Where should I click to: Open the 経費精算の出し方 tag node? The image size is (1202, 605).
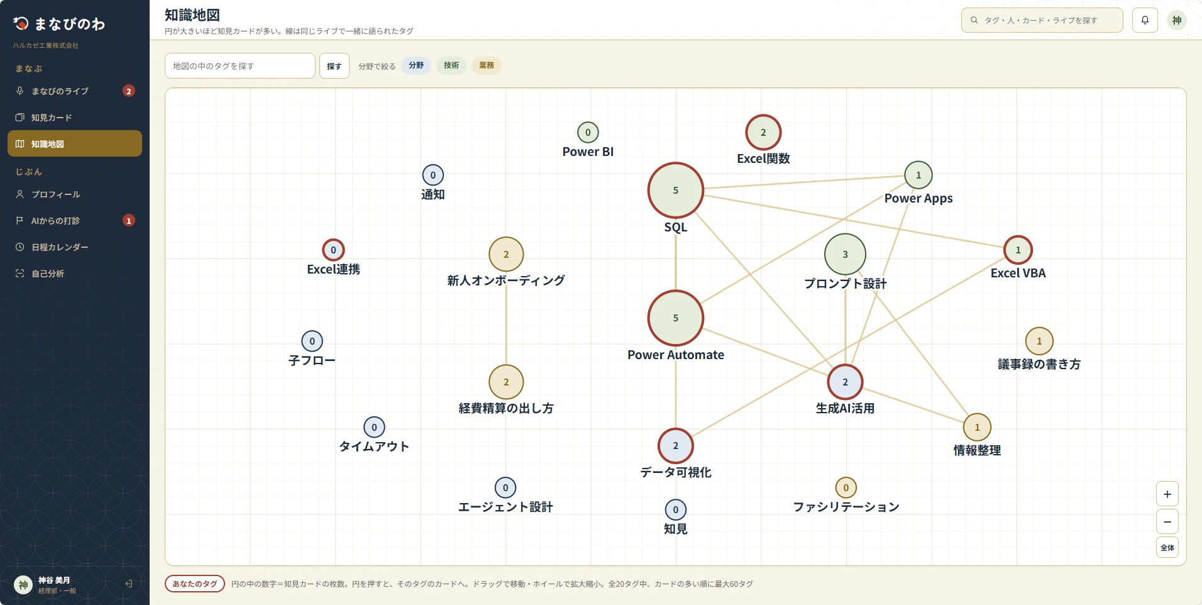pyautogui.click(x=506, y=382)
